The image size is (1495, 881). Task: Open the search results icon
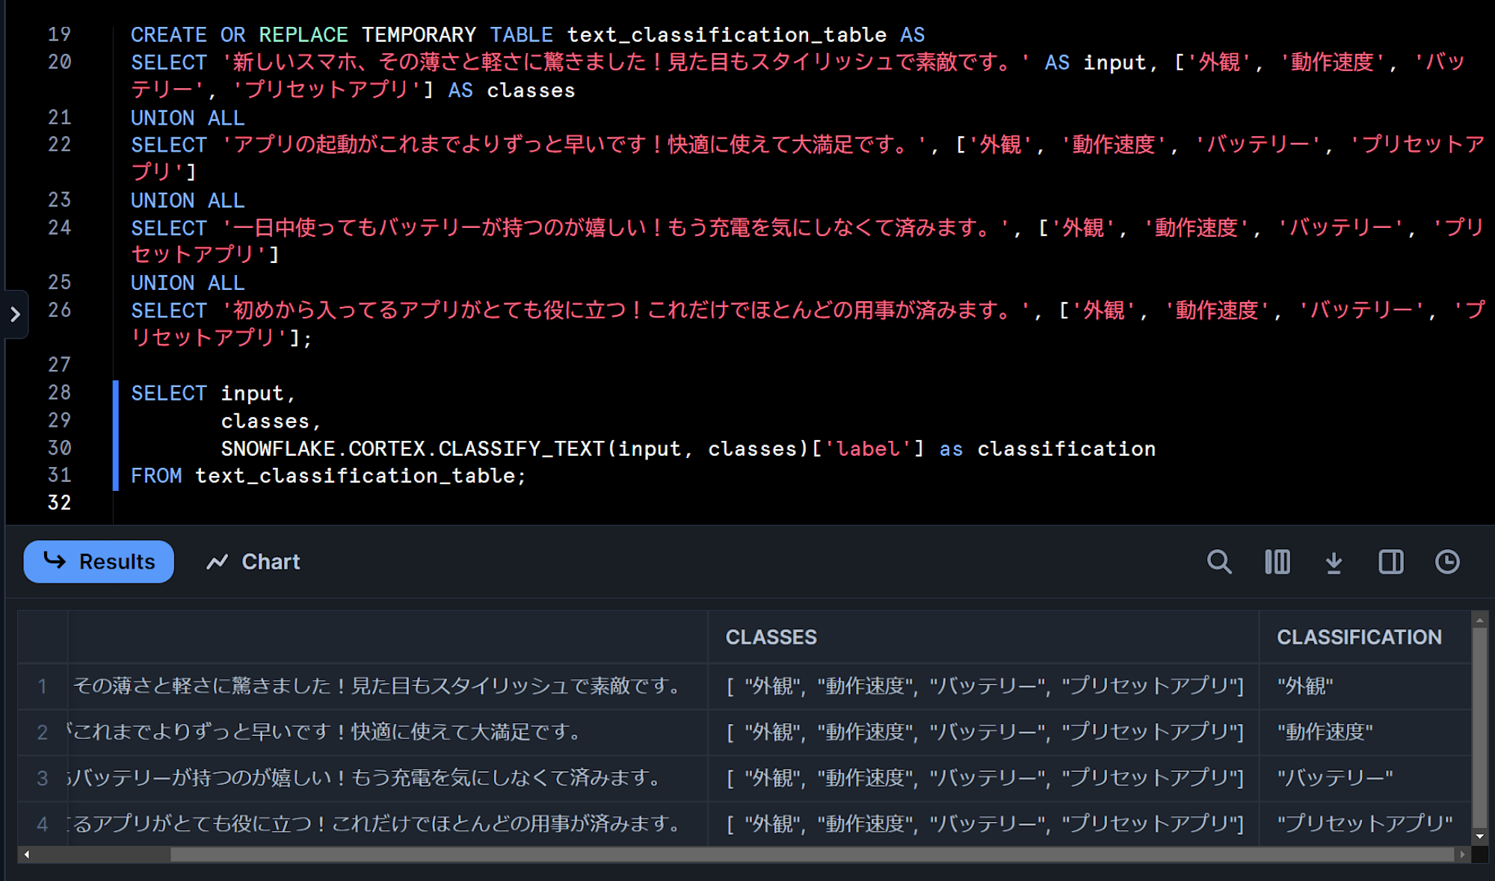(1219, 562)
